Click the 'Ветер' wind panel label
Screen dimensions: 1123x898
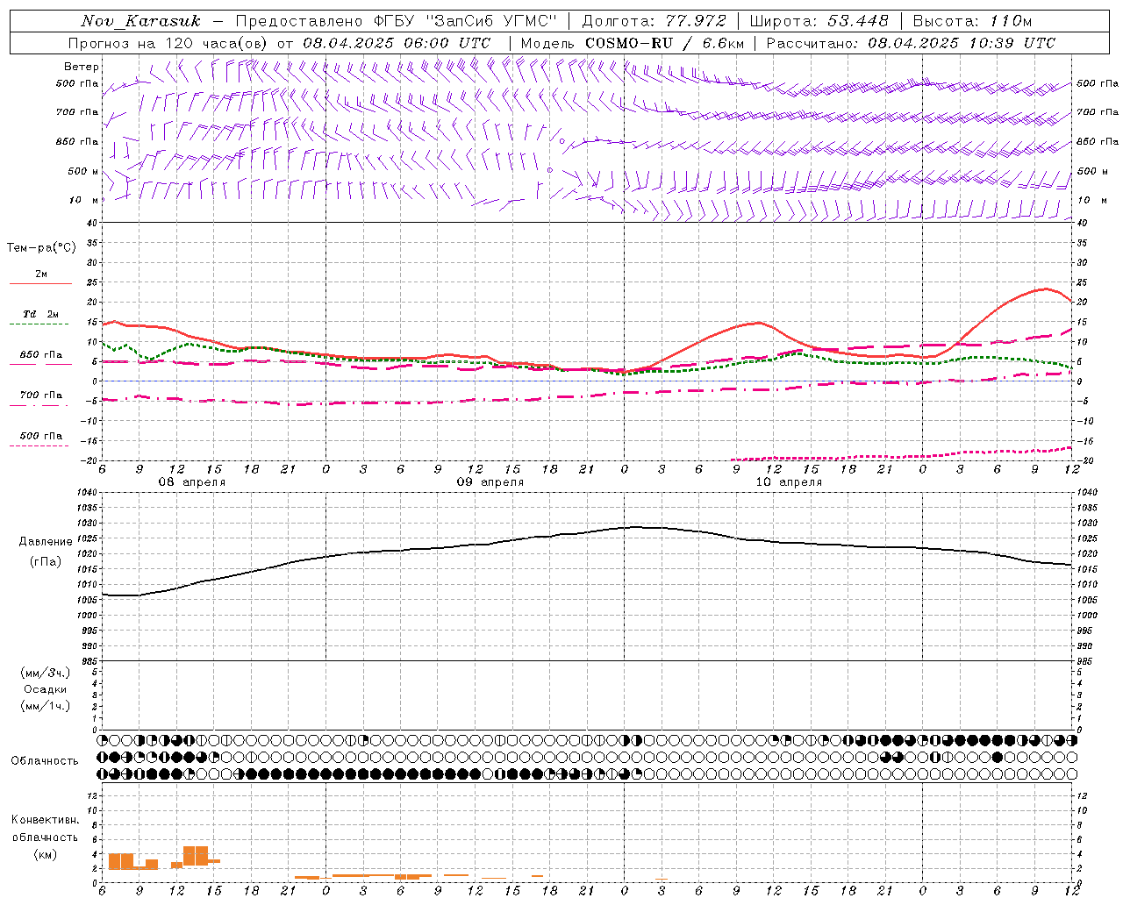(82, 67)
